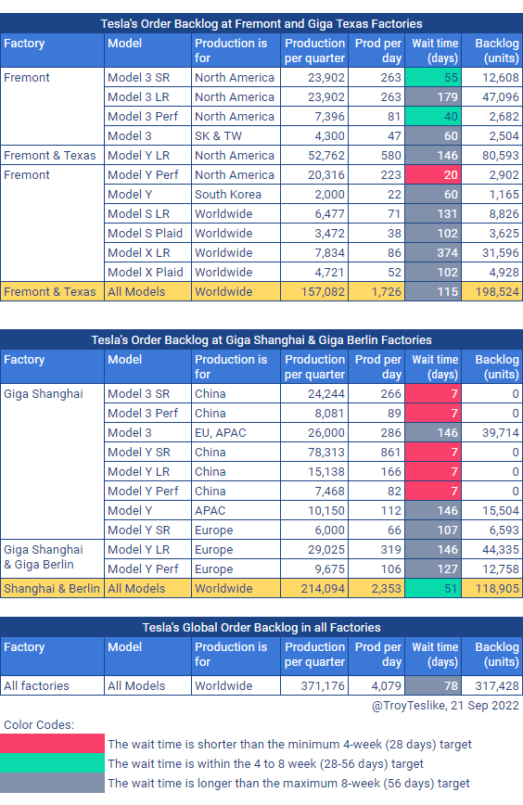Click the 'Giga Shanghai & Giga Berlin' factory cell
The image size is (523, 805).
[x=52, y=558]
